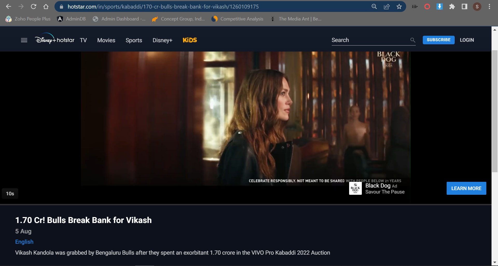
Task: Open the Admin Dashboard bookmark
Action: point(119,19)
